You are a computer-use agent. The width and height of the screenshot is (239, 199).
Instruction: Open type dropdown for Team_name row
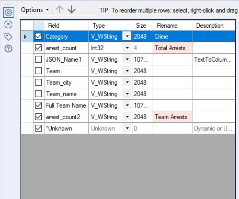pos(127,94)
